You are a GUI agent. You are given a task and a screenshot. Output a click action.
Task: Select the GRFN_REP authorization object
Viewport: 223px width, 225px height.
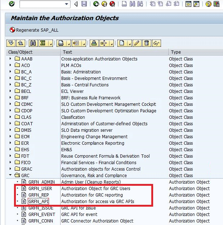coord(39,195)
